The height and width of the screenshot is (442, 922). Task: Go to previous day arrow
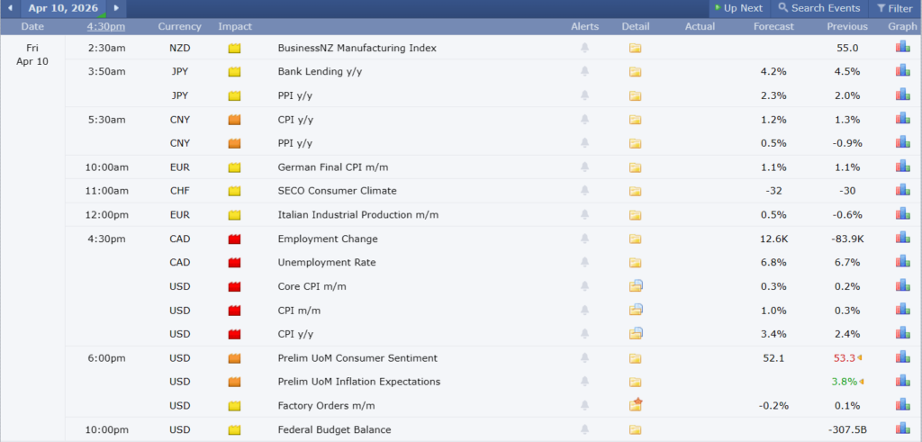click(11, 8)
